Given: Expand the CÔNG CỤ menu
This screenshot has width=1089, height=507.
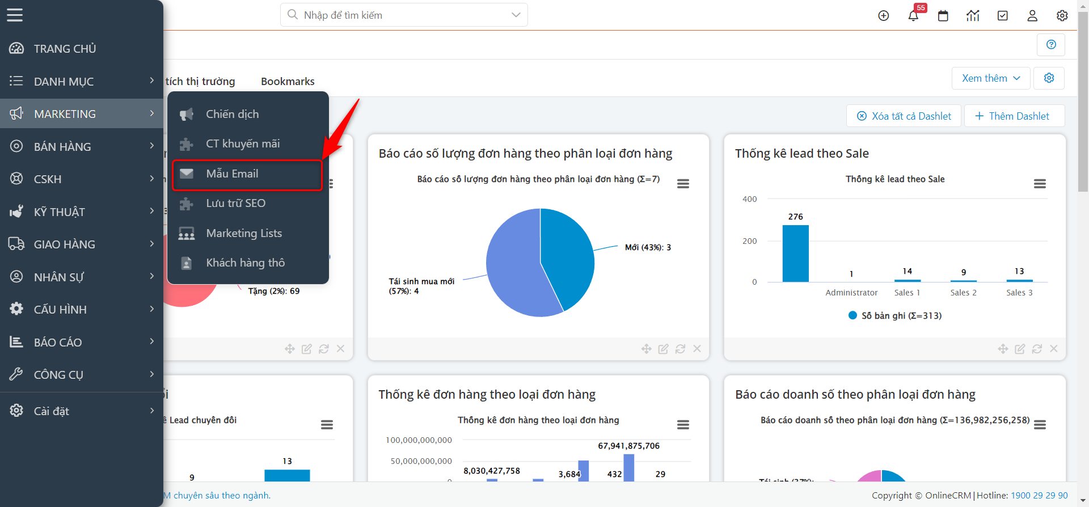Looking at the screenshot, I should coord(82,374).
